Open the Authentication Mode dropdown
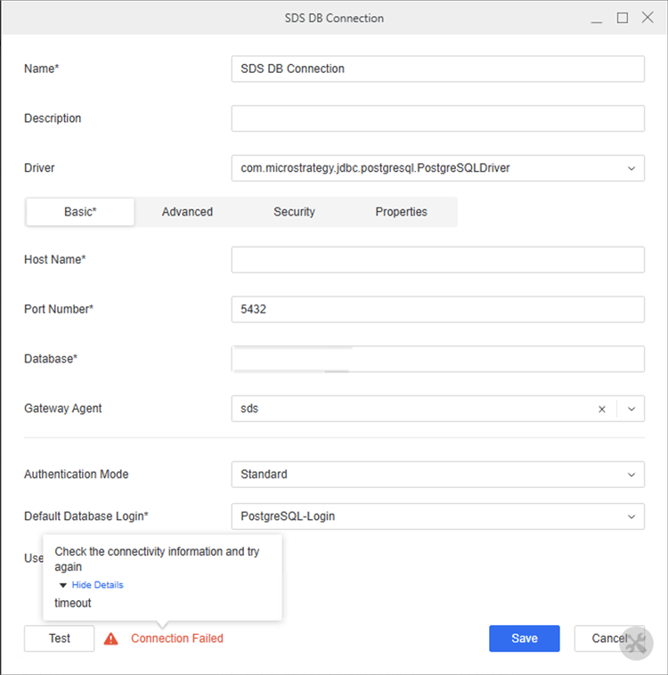The image size is (668, 675). [631, 475]
